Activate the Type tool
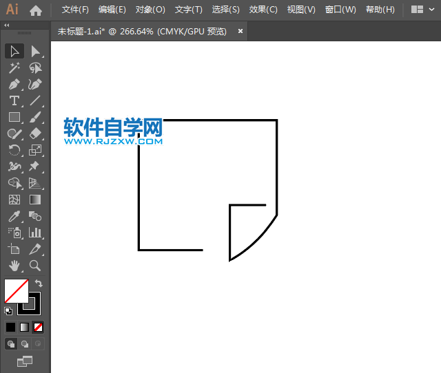Screen dimensions: 441x373 14,100
